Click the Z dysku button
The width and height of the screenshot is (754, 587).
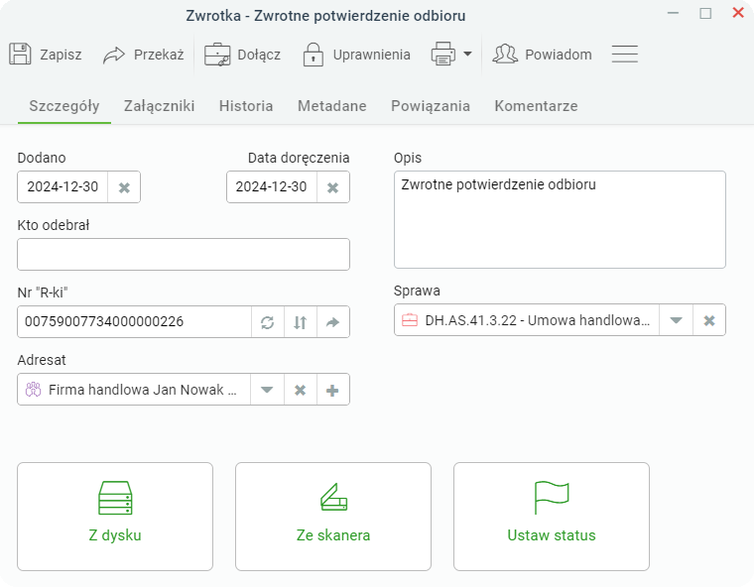[x=115, y=517]
